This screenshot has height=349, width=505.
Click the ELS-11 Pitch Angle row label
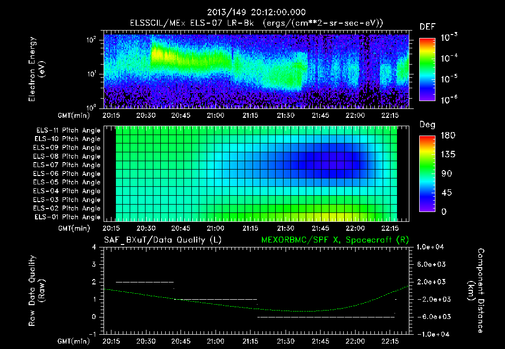(68, 131)
